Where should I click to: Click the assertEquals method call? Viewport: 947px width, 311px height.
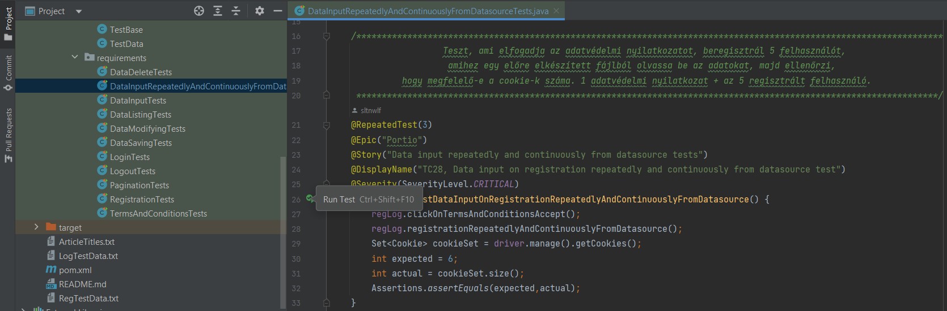tap(458, 288)
